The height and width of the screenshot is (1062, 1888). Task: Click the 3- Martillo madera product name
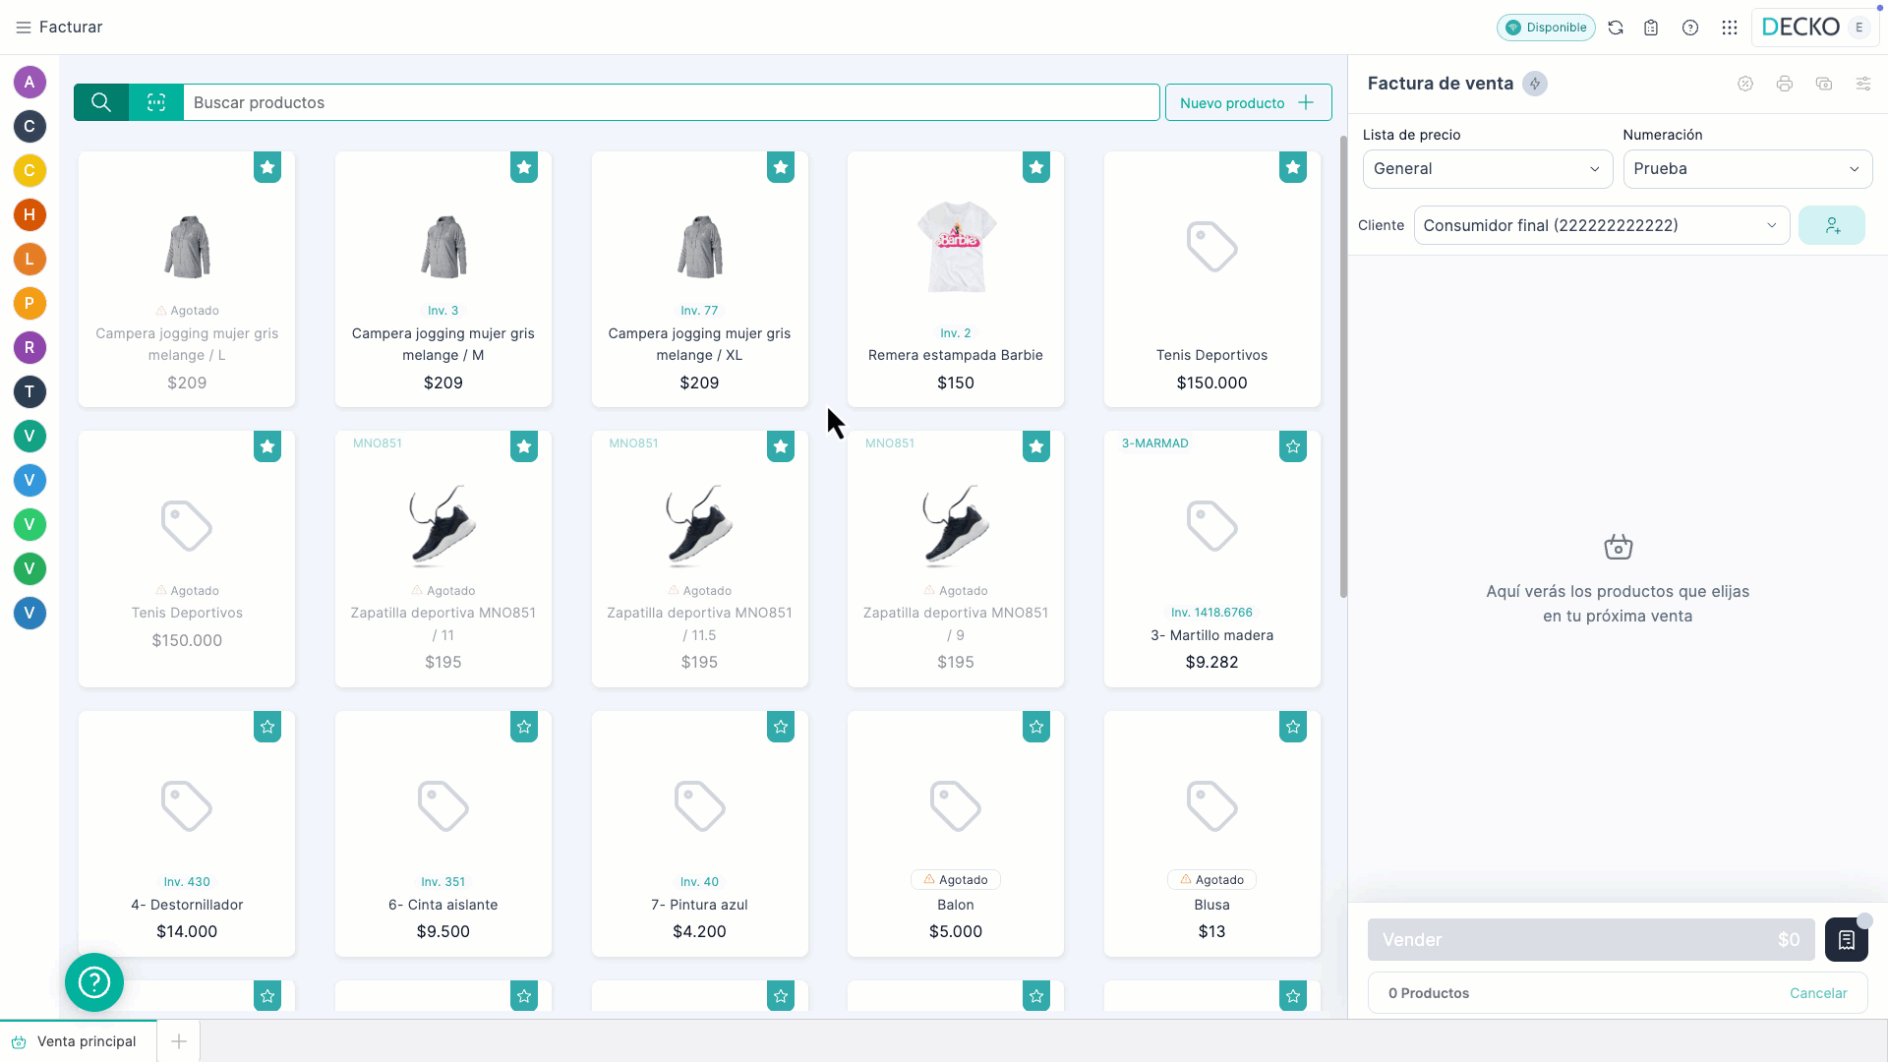point(1211,635)
